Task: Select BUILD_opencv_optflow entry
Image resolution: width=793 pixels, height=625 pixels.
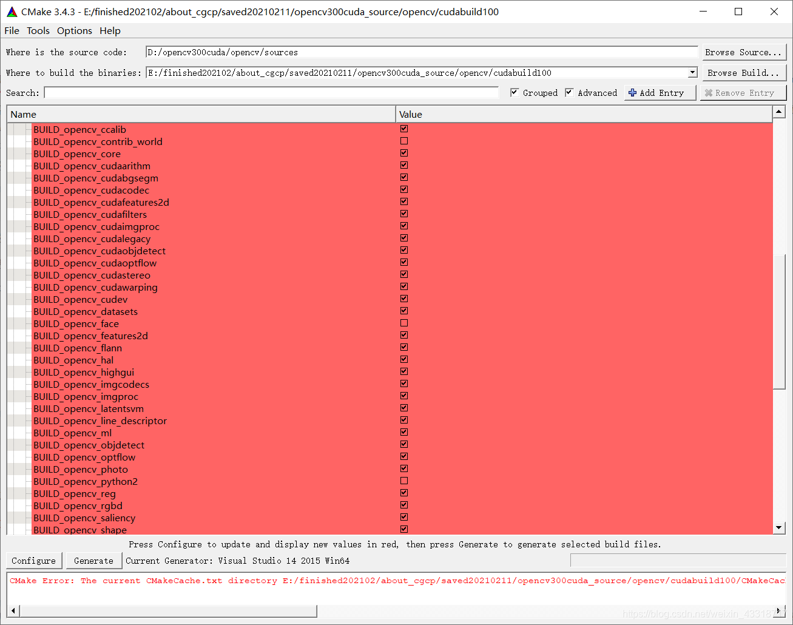Action: click(84, 458)
